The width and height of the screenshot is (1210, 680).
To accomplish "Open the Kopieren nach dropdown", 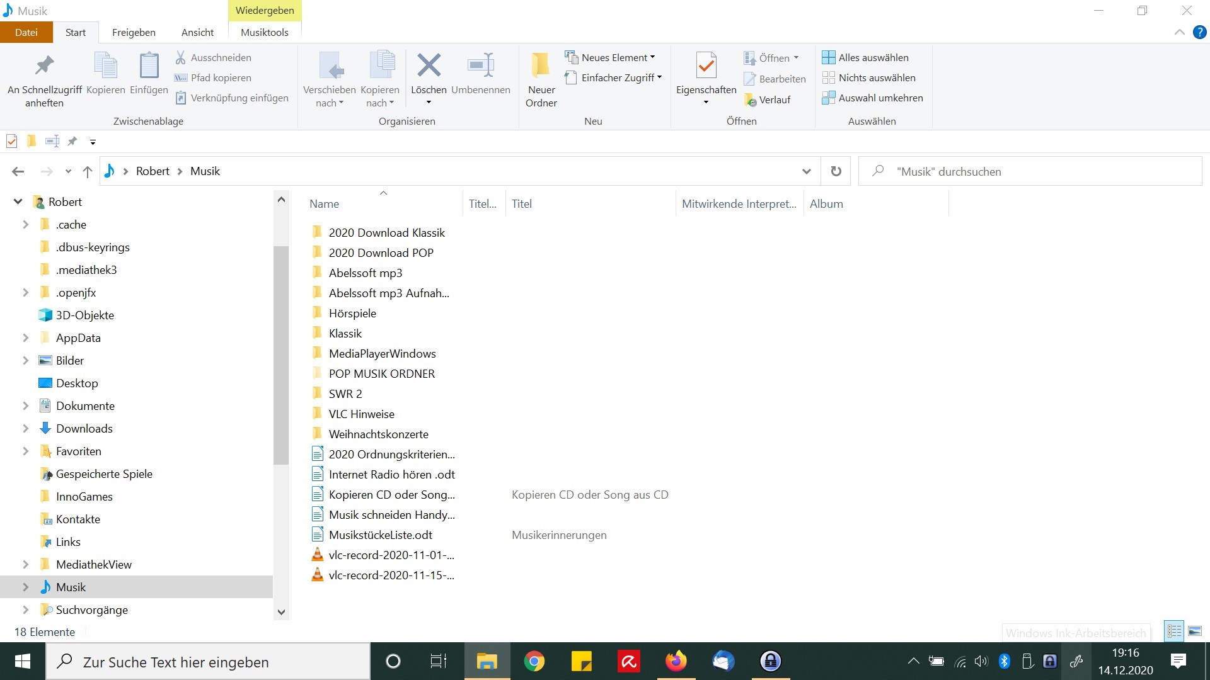I will coord(379,96).
